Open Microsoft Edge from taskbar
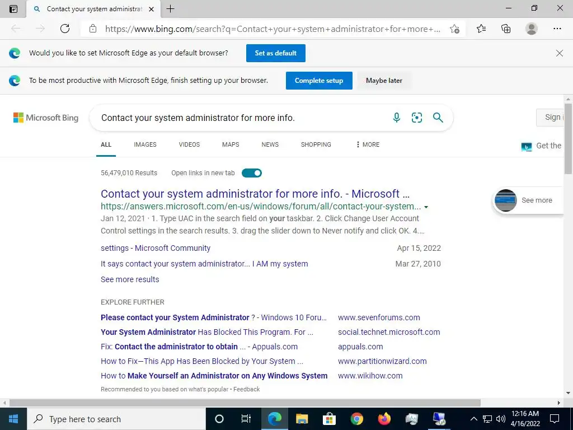This screenshot has width=573, height=430. pos(275,419)
